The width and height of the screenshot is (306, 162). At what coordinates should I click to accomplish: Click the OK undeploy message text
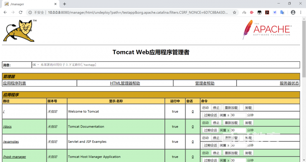click(64, 65)
